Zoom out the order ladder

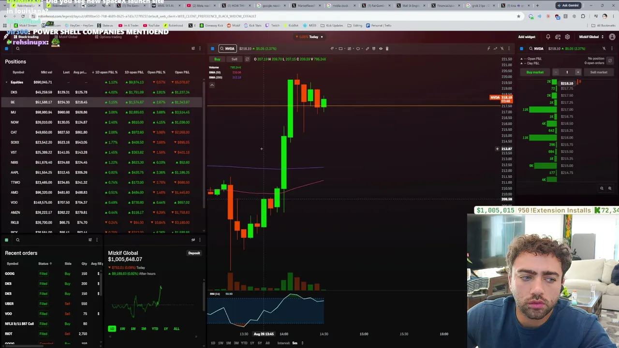(602, 188)
